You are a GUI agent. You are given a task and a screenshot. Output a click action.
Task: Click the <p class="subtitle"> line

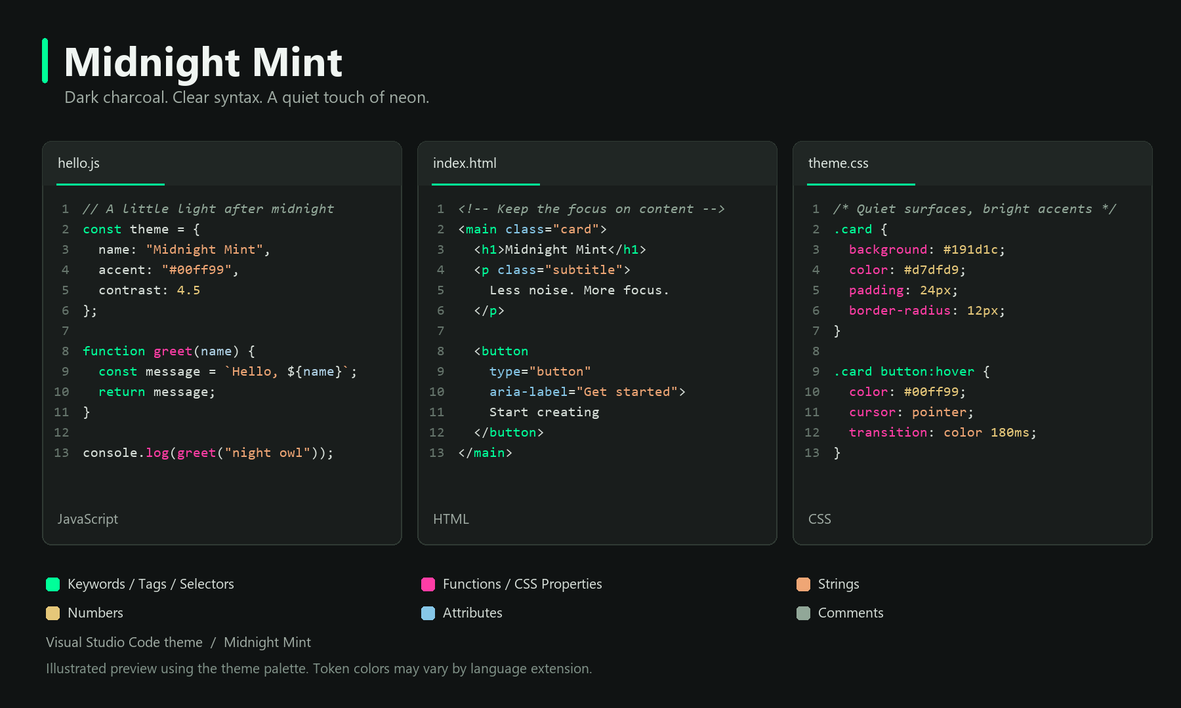552,270
